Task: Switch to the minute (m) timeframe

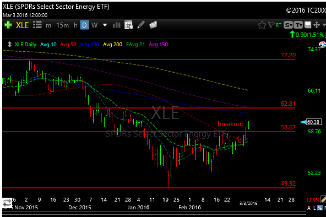Action: [x=48, y=25]
